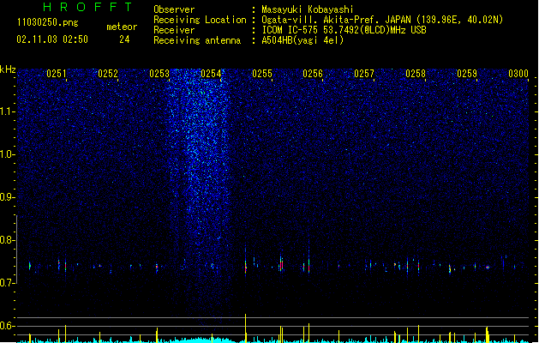Screen dimensions: 539x343
Task: Click the Receiving antenna label
Action: pyautogui.click(x=197, y=40)
